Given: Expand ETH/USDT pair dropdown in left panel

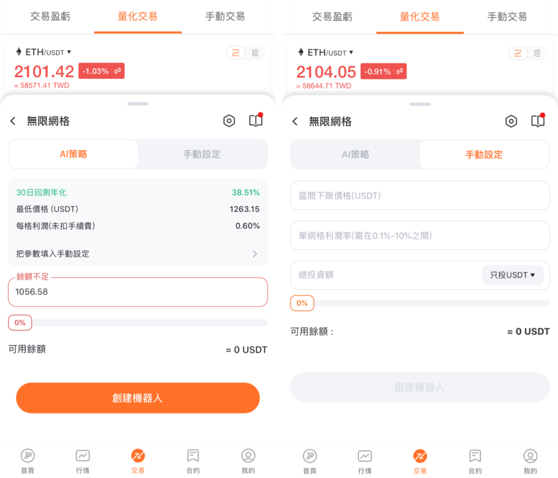Looking at the screenshot, I should pos(44,52).
